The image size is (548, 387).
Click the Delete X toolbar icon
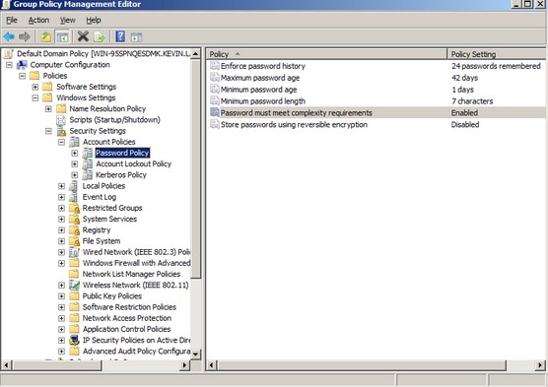point(83,36)
